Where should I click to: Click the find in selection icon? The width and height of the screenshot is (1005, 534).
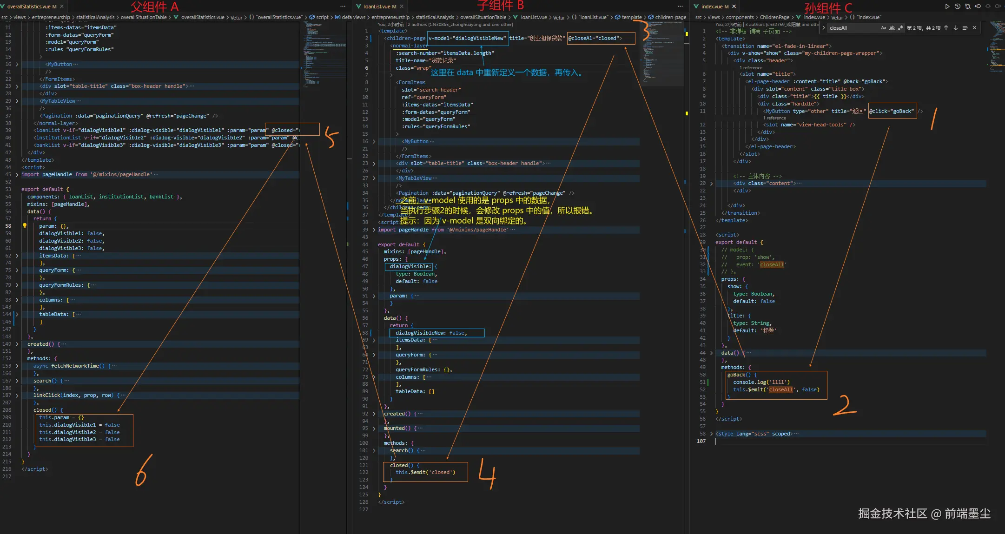click(965, 28)
